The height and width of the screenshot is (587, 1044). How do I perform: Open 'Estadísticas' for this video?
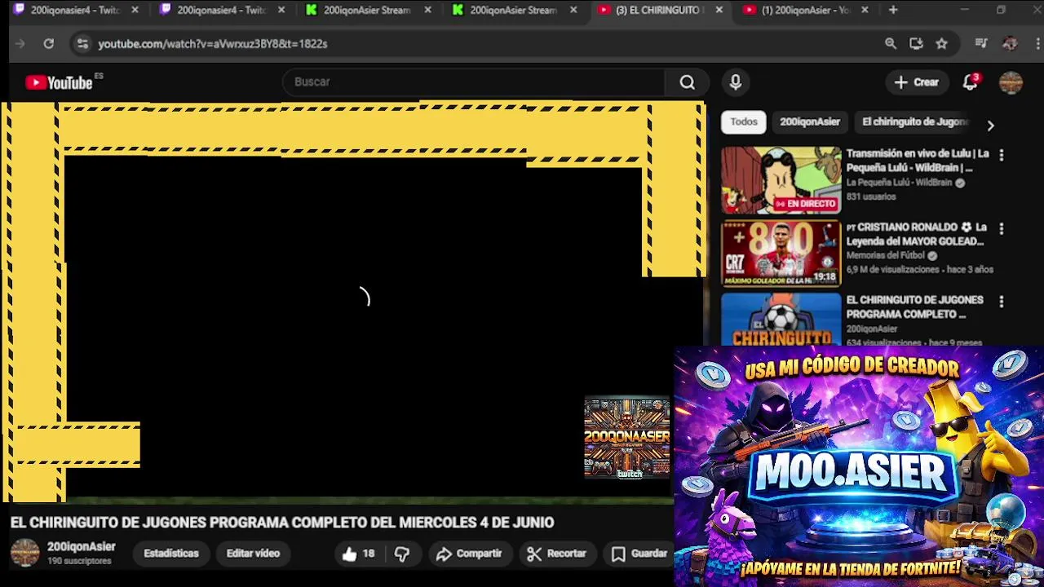(171, 554)
